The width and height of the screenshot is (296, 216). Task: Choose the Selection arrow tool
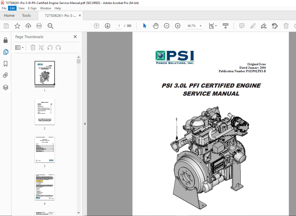point(145,26)
